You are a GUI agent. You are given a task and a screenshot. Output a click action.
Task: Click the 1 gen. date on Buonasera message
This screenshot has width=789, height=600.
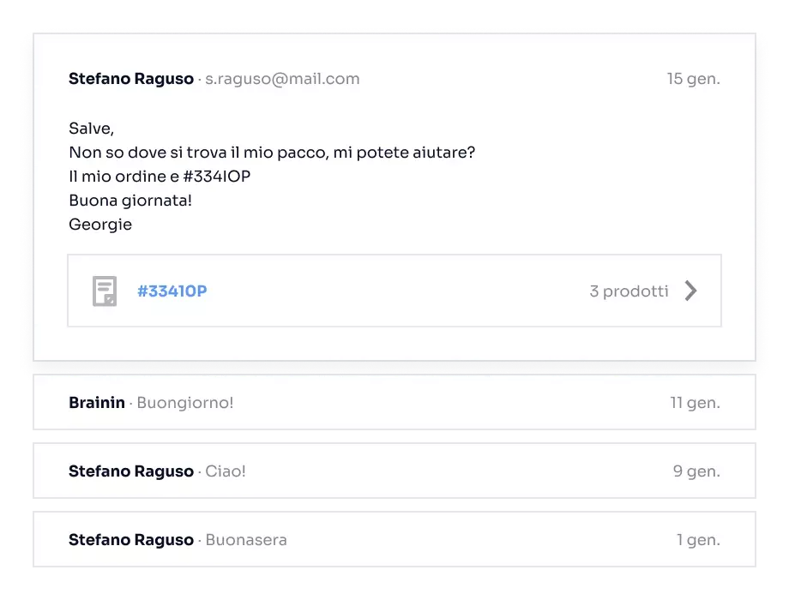click(698, 540)
